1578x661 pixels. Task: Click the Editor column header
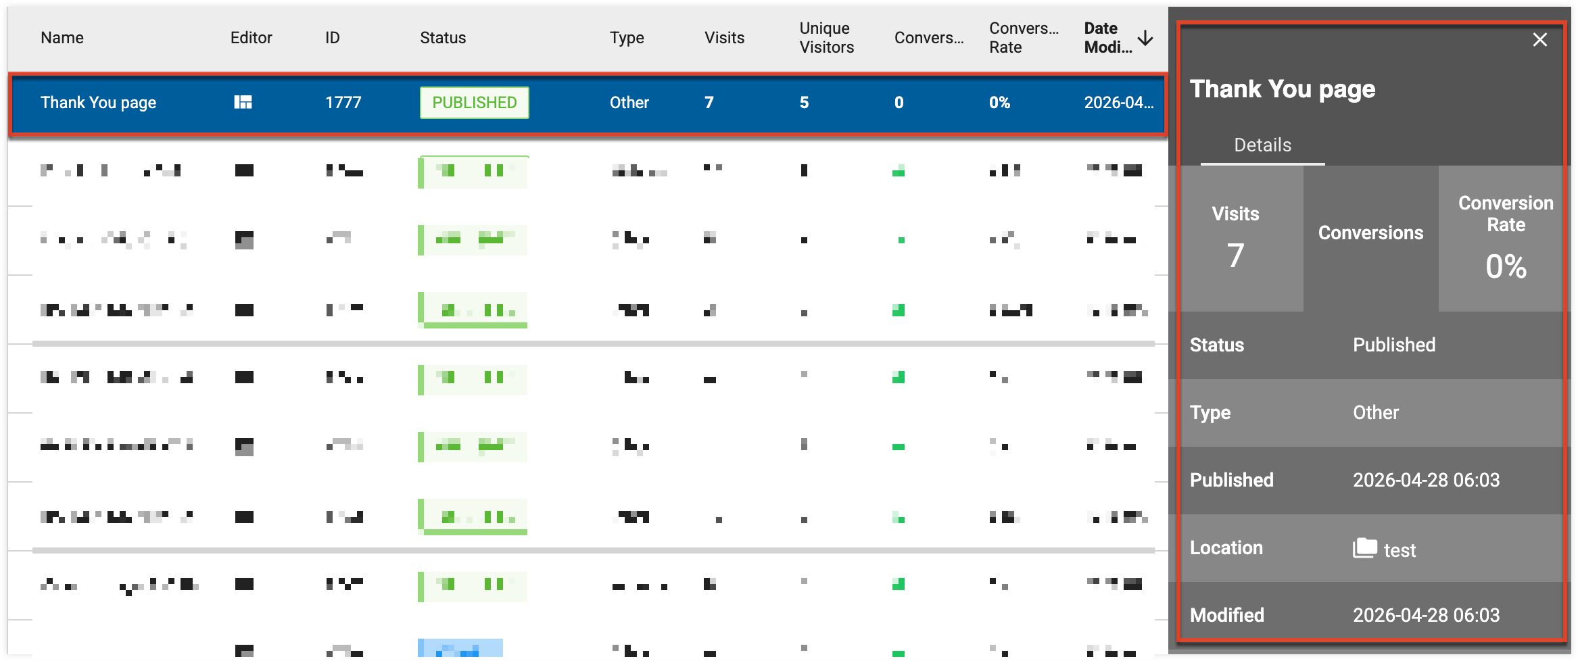251,38
